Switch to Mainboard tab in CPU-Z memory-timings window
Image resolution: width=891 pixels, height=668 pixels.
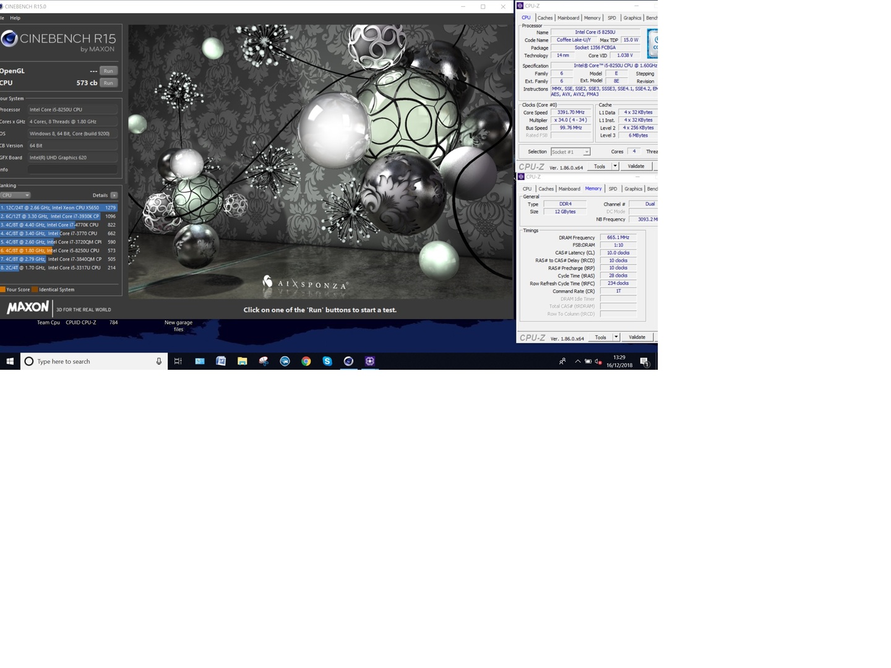coord(569,189)
